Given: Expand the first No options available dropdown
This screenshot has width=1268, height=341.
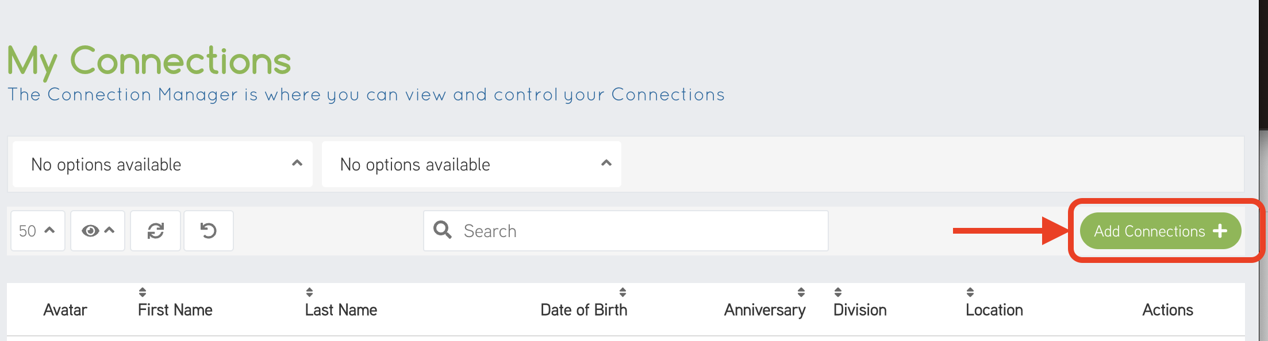Looking at the screenshot, I should [x=163, y=165].
